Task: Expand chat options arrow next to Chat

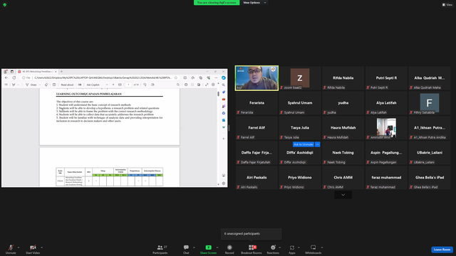Action: (x=194, y=247)
